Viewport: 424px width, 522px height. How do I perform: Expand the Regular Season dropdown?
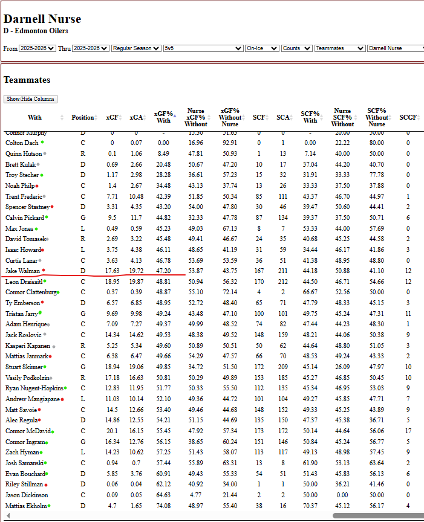136,48
